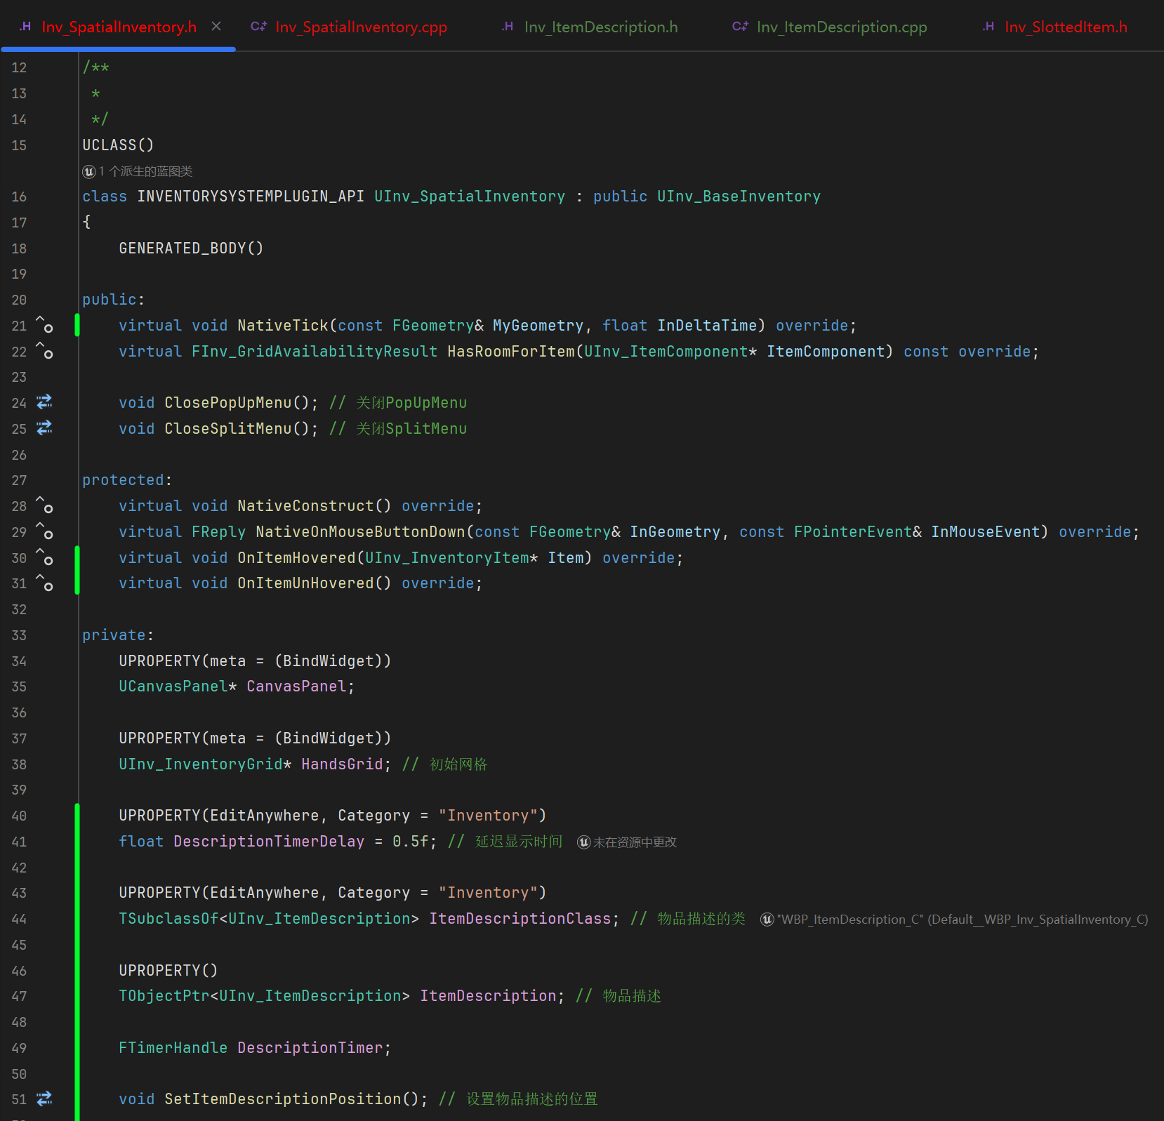Click the CloseSplitMenu function declaration
Image resolution: width=1164 pixels, height=1121 pixels.
(x=228, y=428)
